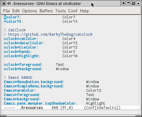Place the cursor on the Emacs*armColor line
Screen dimensions: 142x117
coord(52,91)
